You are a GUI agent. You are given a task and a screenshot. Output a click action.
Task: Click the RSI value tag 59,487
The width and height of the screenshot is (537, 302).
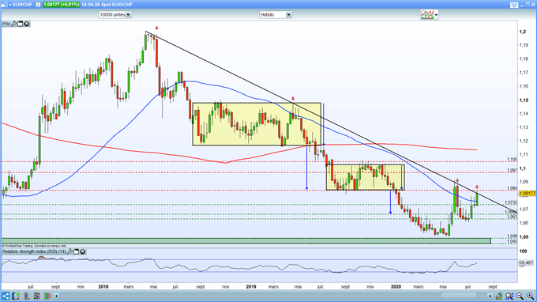tap(528, 263)
